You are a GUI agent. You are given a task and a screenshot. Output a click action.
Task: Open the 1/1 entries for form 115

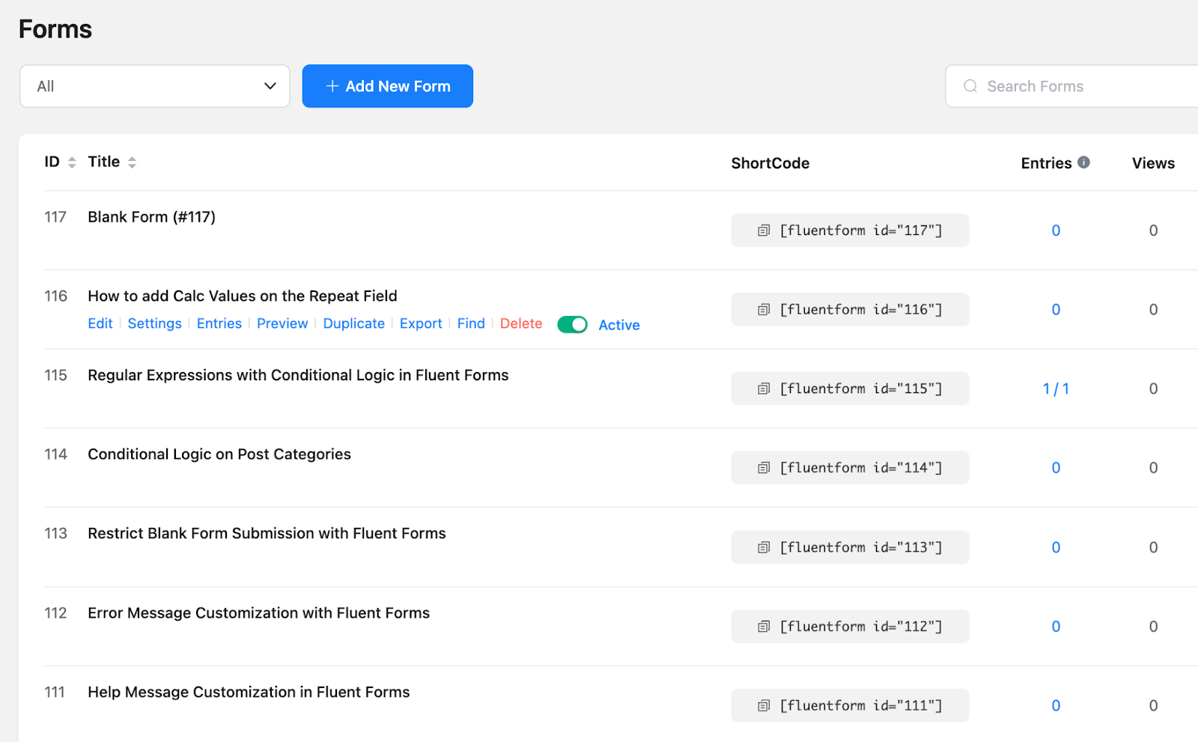click(x=1055, y=388)
